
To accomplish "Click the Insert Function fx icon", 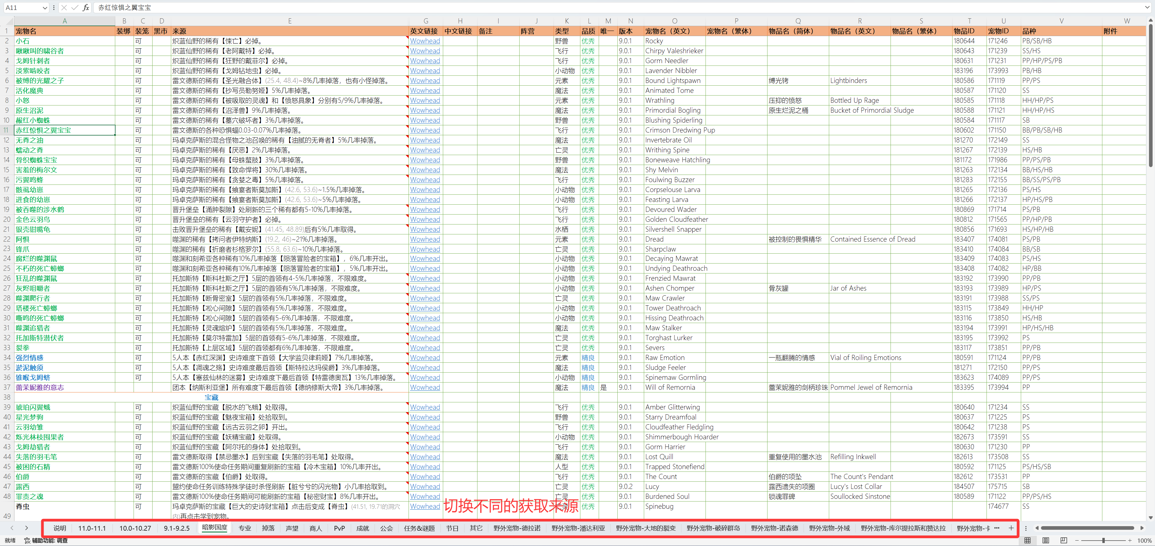I will (86, 8).
